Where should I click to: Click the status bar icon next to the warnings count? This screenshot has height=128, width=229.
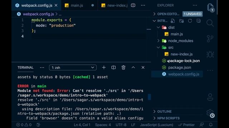tap(38, 125)
